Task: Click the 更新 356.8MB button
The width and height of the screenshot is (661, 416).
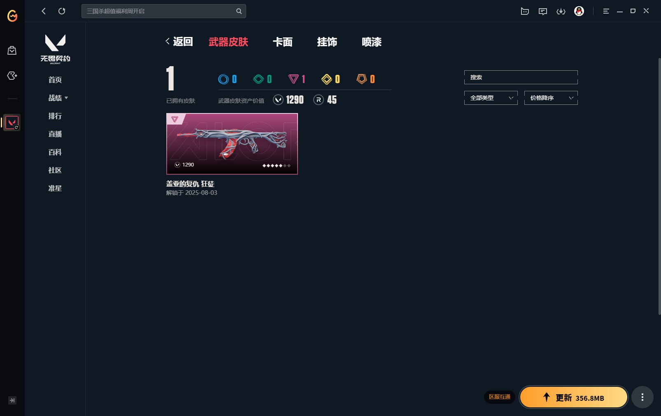Action: coord(574,397)
